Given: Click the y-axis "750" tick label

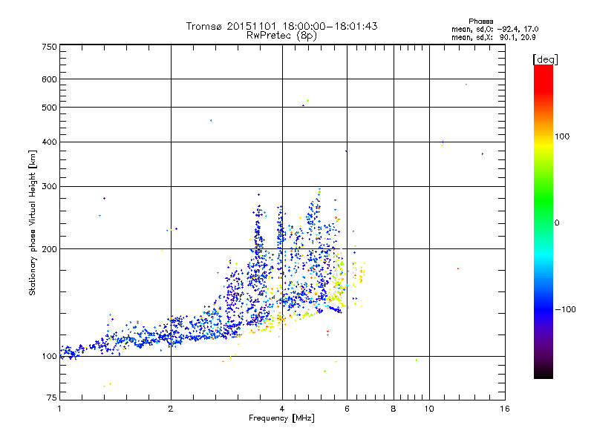Looking at the screenshot, I should click(50, 47).
